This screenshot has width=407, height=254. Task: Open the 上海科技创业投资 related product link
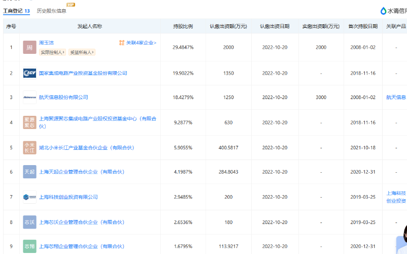pyautogui.click(x=396, y=197)
